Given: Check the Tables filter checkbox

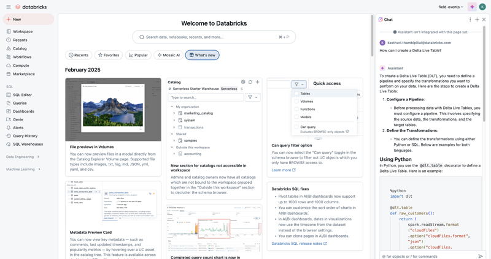Looking at the screenshot, I should pyautogui.click(x=296, y=94).
